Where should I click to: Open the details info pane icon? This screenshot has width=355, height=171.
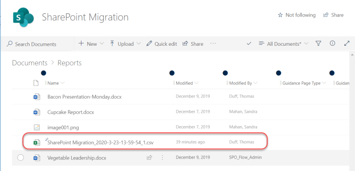[332, 43]
